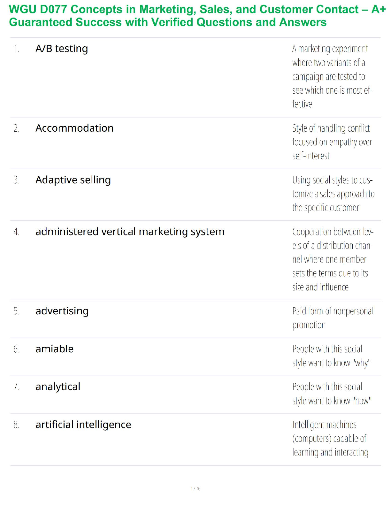The height and width of the screenshot is (506, 391).
Task: Click the definition about using social styles
Action: [x=333, y=194]
